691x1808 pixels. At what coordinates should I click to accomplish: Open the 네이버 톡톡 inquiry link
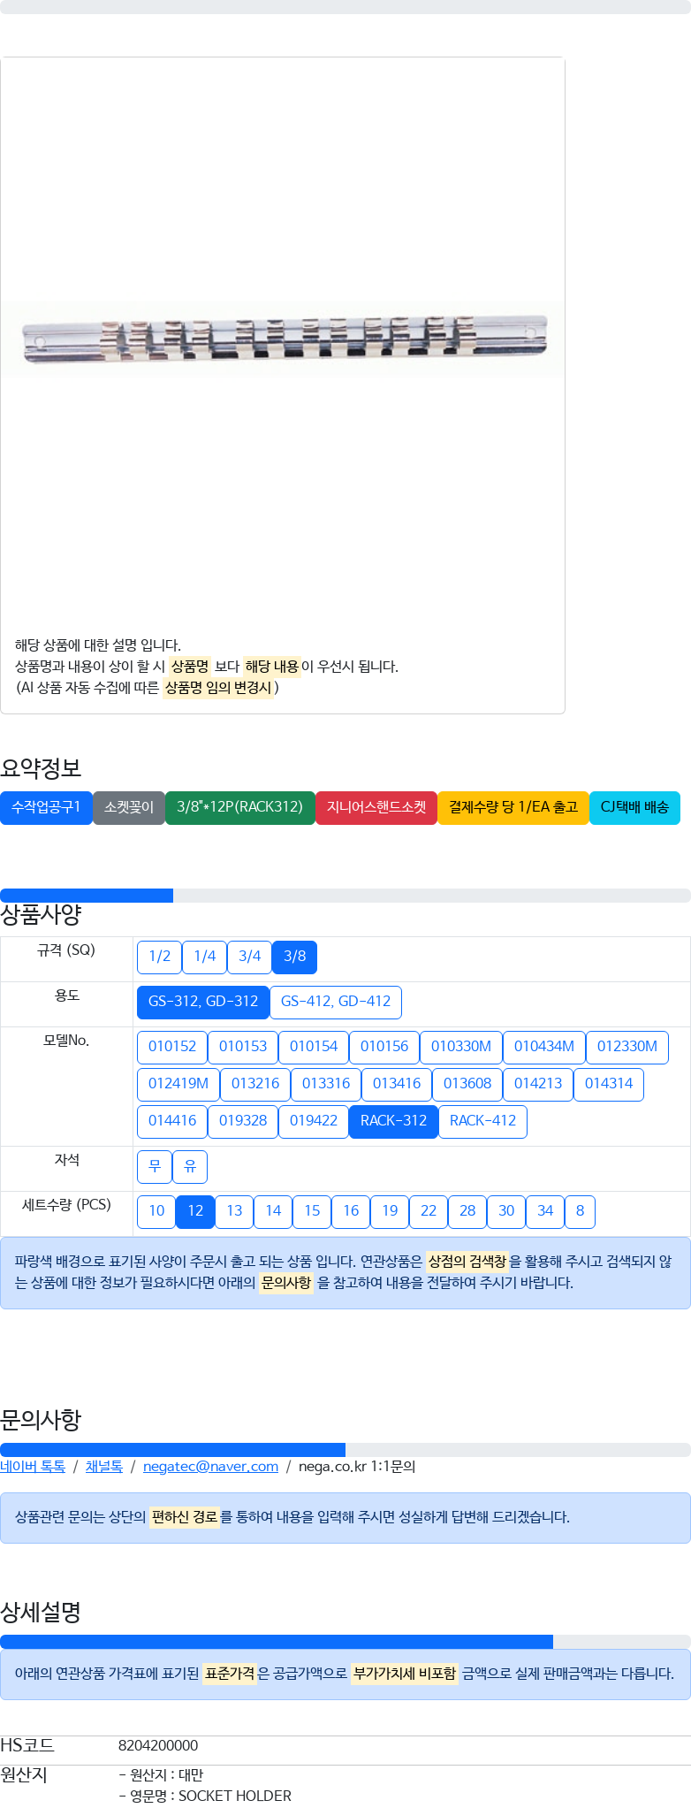point(33,1467)
